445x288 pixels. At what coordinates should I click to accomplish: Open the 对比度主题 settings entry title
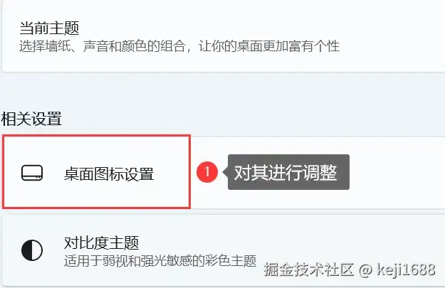click(x=101, y=243)
